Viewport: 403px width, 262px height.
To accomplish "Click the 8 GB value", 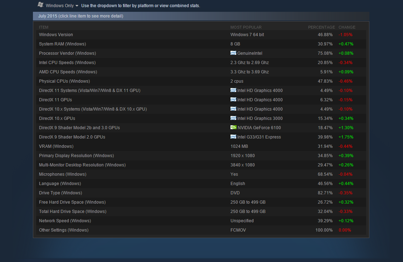I will (235, 44).
